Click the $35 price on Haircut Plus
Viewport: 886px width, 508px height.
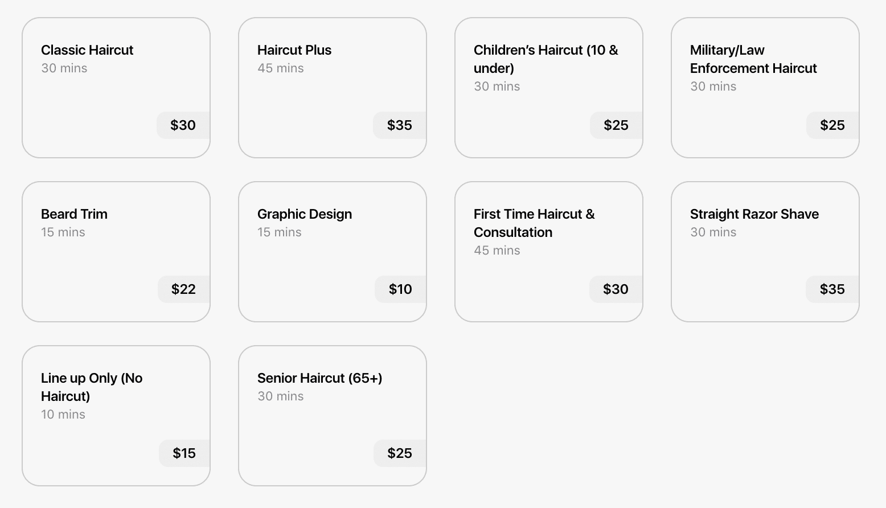click(399, 125)
